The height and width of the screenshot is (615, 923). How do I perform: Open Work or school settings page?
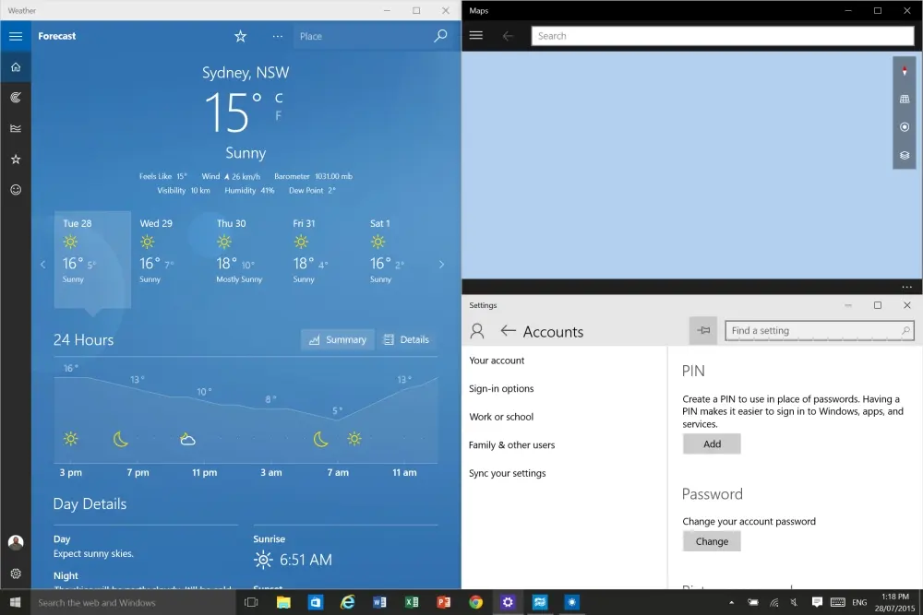coord(501,417)
